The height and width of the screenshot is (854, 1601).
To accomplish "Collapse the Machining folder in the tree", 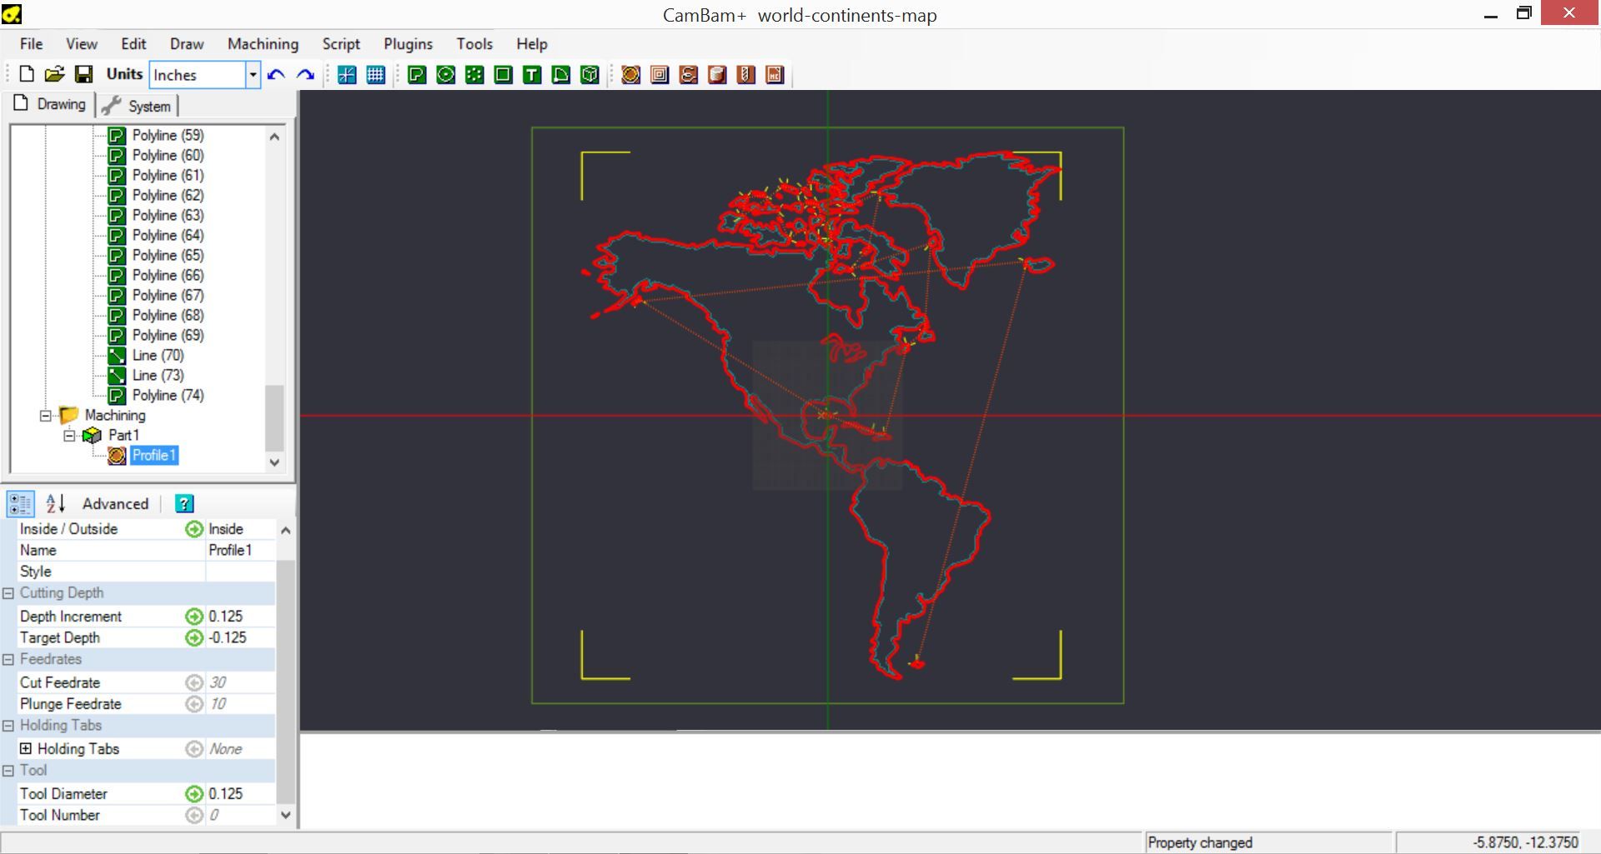I will point(44,415).
